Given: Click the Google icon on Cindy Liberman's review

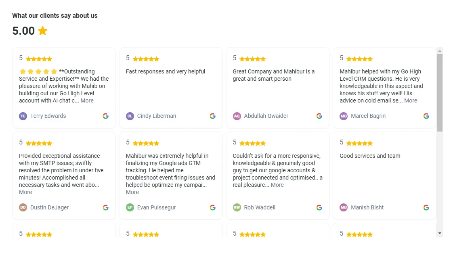Looking at the screenshot, I should [x=213, y=116].
